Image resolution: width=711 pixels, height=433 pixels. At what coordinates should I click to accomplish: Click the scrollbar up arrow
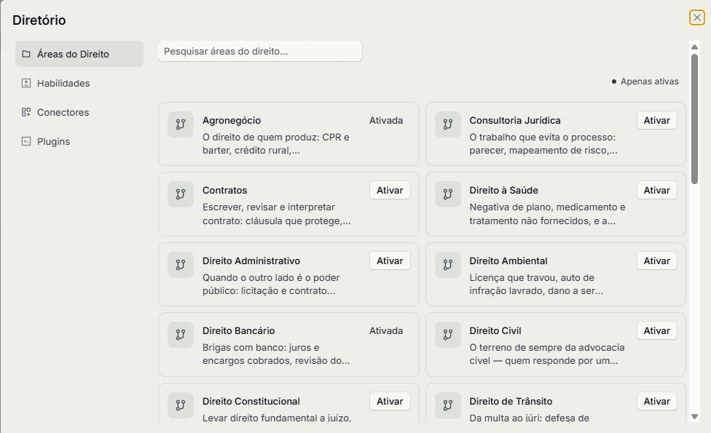[x=694, y=47]
